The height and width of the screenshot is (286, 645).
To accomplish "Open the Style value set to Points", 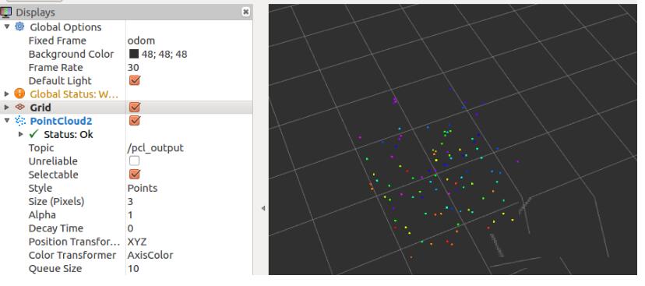I will 189,188.
